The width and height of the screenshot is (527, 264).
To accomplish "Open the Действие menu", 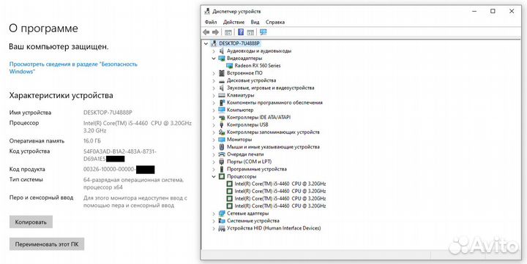I will click(233, 22).
